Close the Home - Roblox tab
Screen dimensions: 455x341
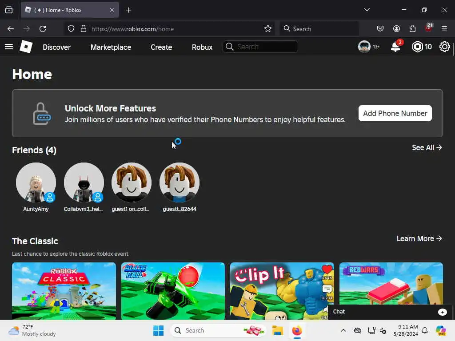click(112, 10)
